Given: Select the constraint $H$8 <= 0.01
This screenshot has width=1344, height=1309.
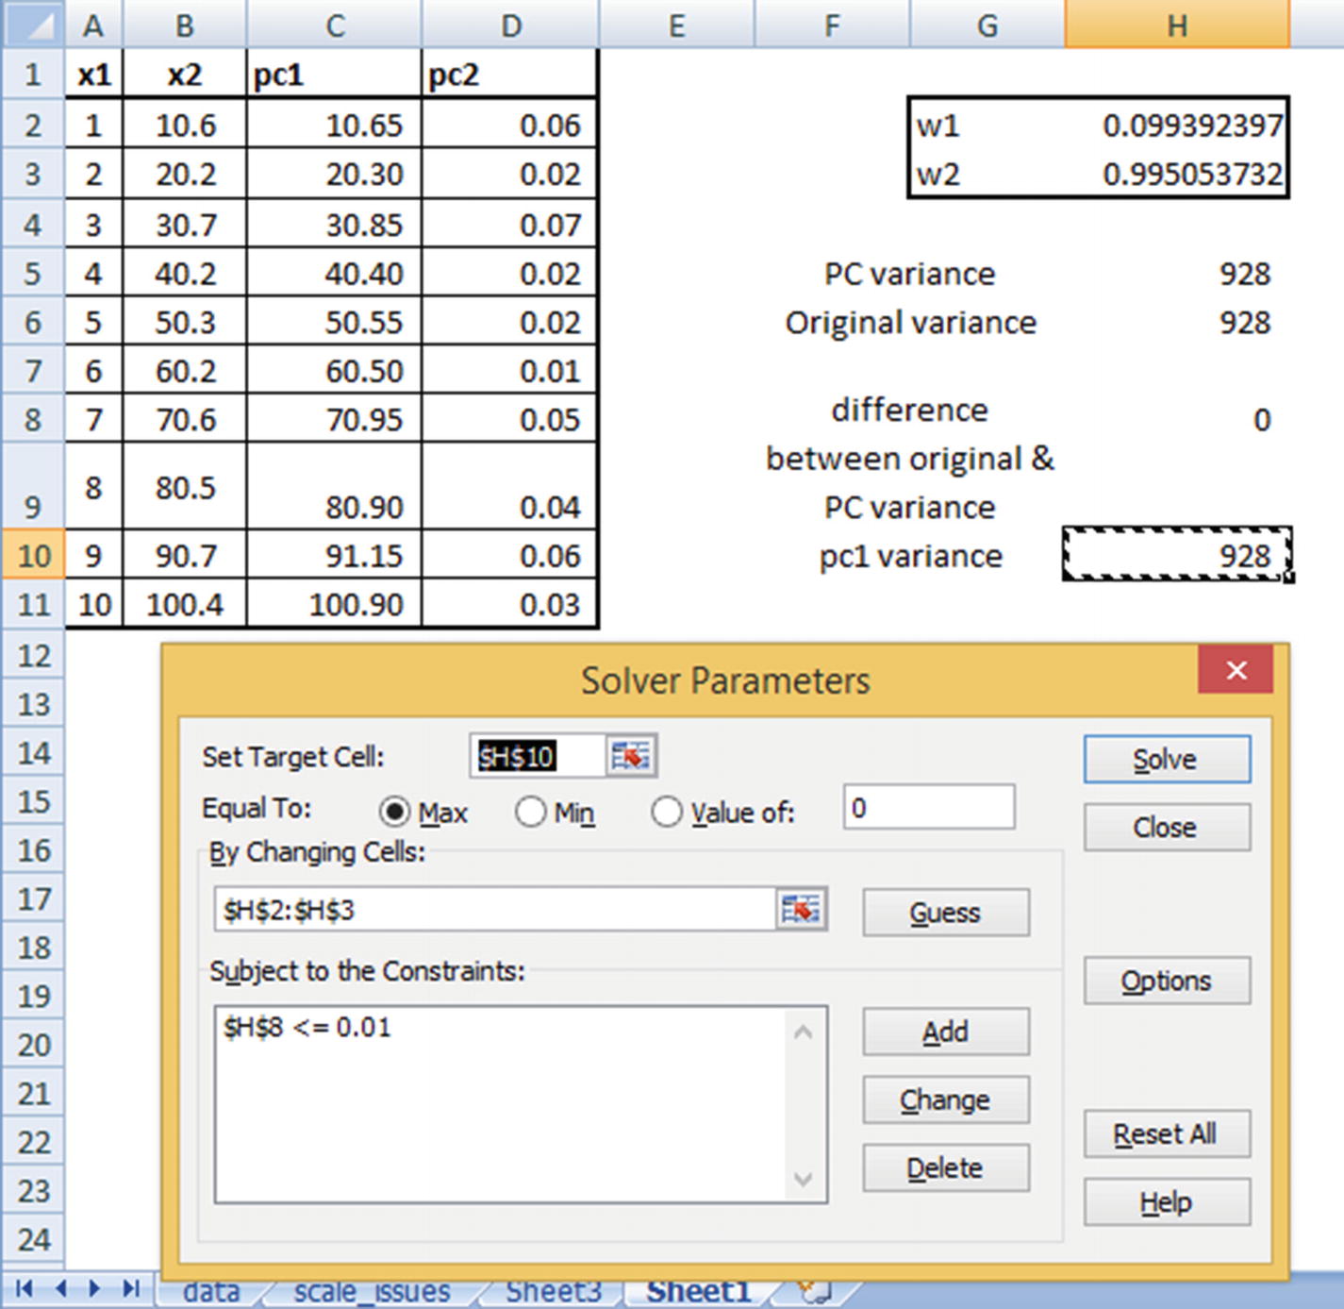Looking at the screenshot, I should point(307,1027).
